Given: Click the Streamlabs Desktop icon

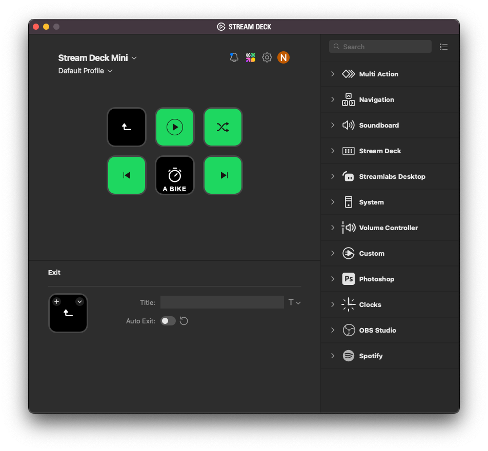Looking at the screenshot, I should (348, 176).
